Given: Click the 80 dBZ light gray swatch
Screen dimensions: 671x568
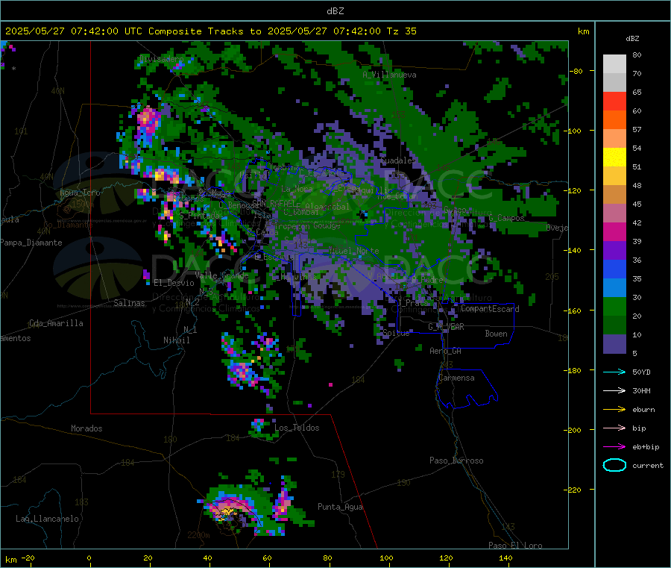Looking at the screenshot, I should pos(614,64).
